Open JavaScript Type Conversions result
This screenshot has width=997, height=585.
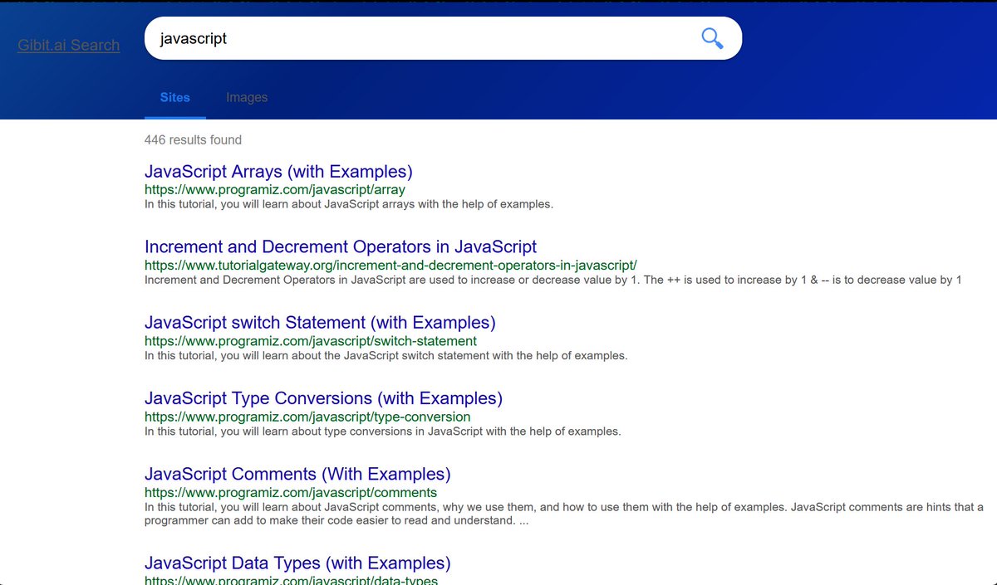tap(324, 397)
